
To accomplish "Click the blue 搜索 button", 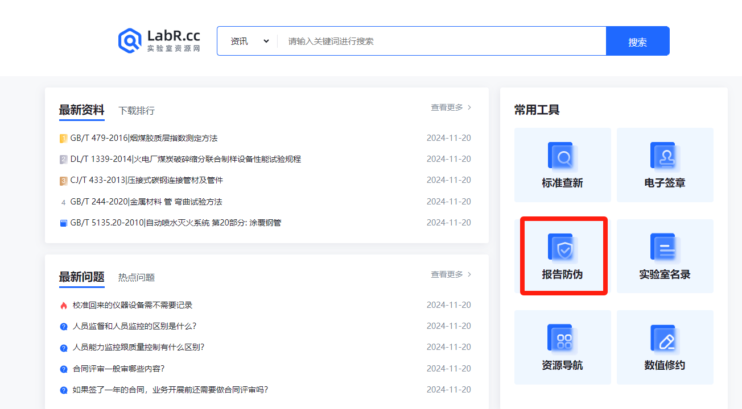I will point(638,41).
